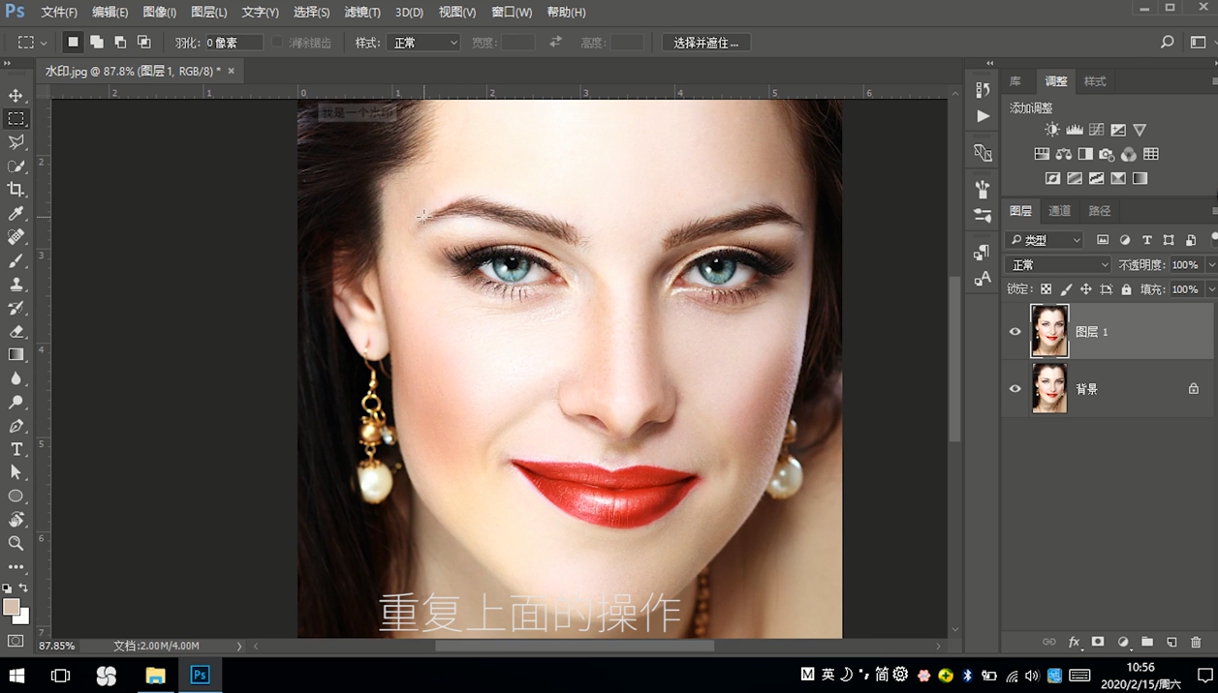Choose Intersect with selection mode
The image size is (1218, 693).
(143, 43)
